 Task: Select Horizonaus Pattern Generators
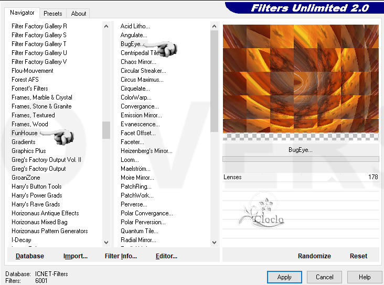click(50, 231)
